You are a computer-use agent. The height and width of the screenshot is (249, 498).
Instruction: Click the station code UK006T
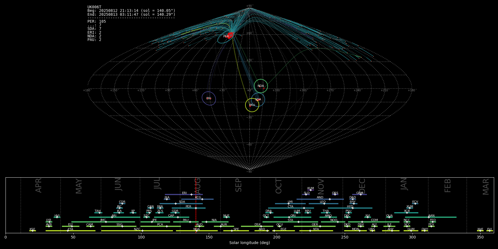coord(94,7)
